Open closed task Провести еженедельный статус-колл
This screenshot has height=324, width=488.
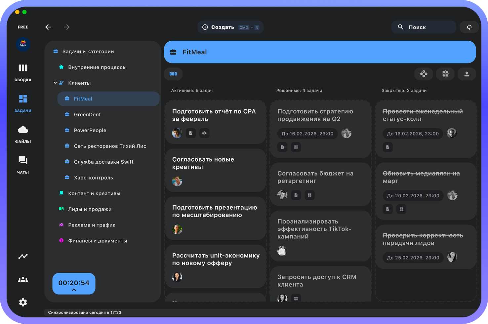[x=426, y=129]
